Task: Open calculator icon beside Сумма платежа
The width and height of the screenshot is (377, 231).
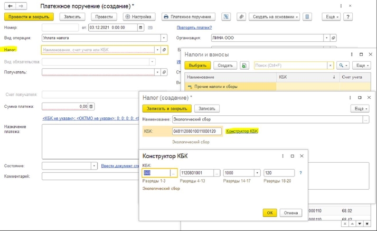Action: point(91,106)
